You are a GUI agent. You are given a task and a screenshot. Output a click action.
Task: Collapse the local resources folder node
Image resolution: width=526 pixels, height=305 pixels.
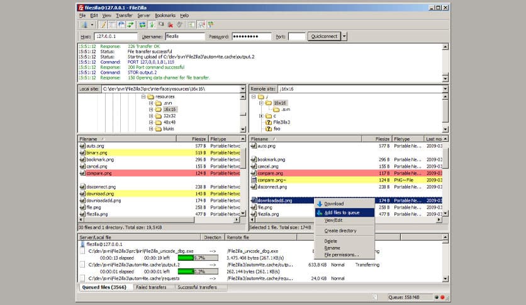tap(143, 96)
